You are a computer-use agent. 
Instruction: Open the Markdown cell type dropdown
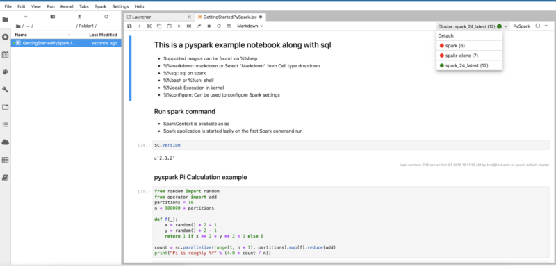tap(250, 26)
